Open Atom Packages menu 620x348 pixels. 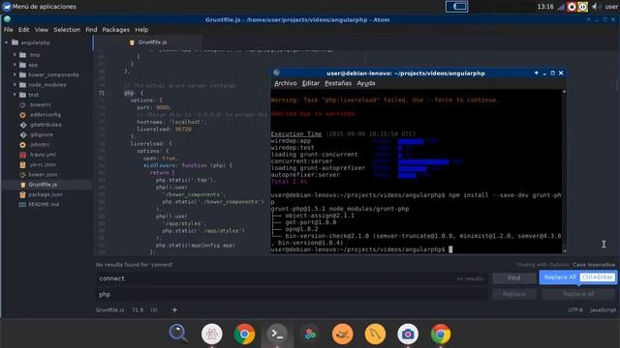click(x=116, y=30)
